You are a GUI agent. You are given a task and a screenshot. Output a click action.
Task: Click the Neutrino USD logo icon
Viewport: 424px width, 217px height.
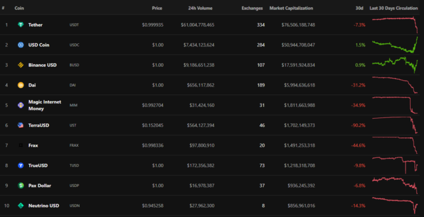pyautogui.click(x=21, y=205)
